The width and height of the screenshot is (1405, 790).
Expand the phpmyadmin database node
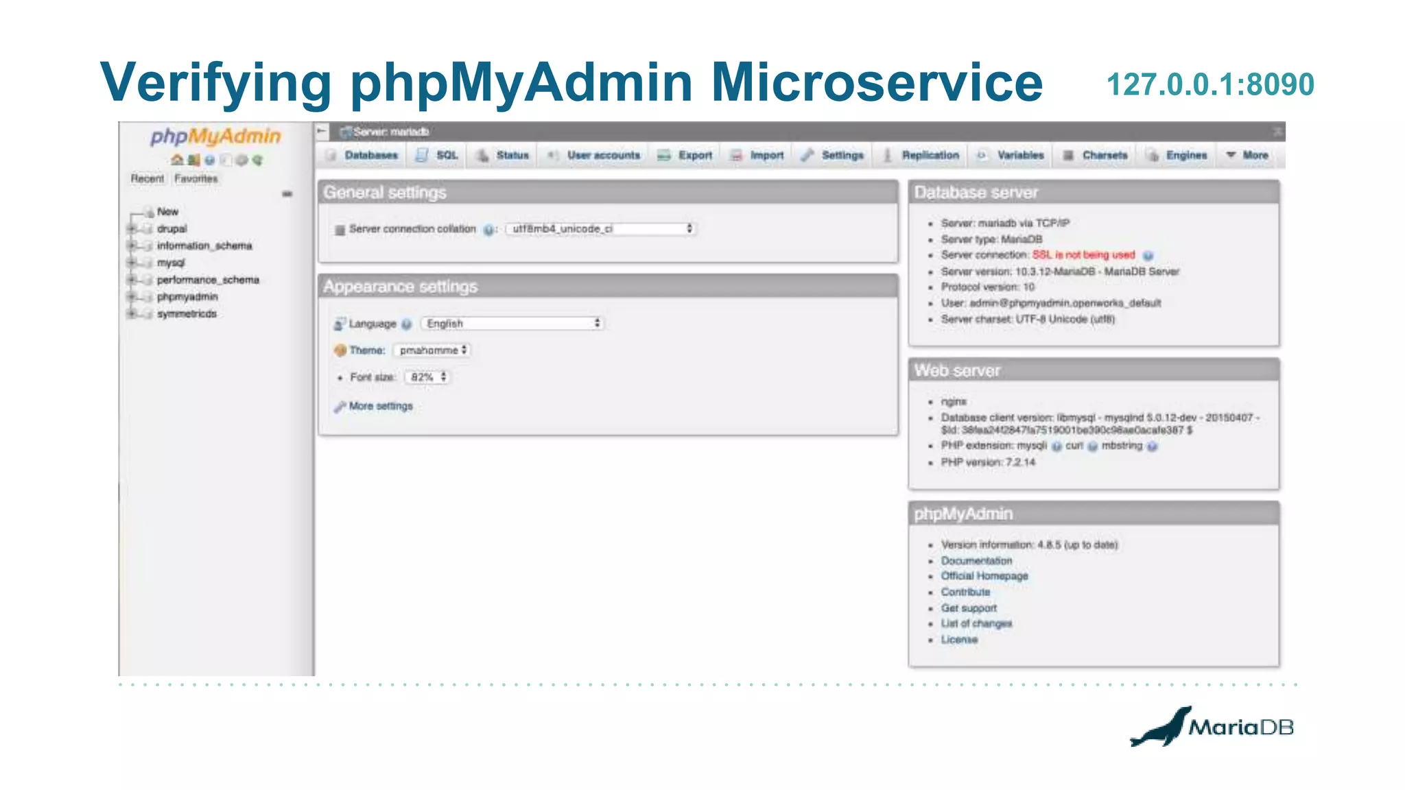(132, 297)
